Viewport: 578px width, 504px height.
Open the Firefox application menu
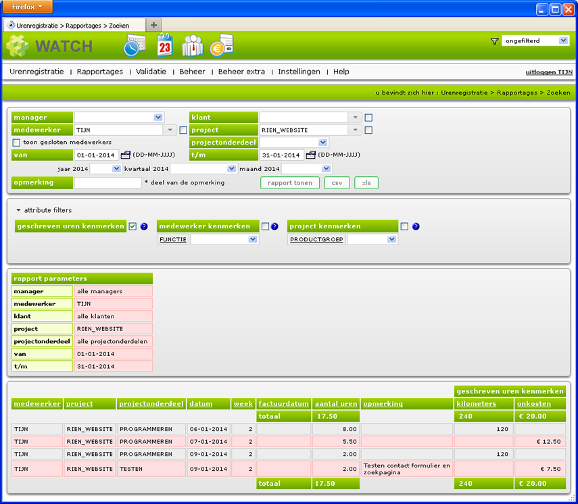point(27,7)
